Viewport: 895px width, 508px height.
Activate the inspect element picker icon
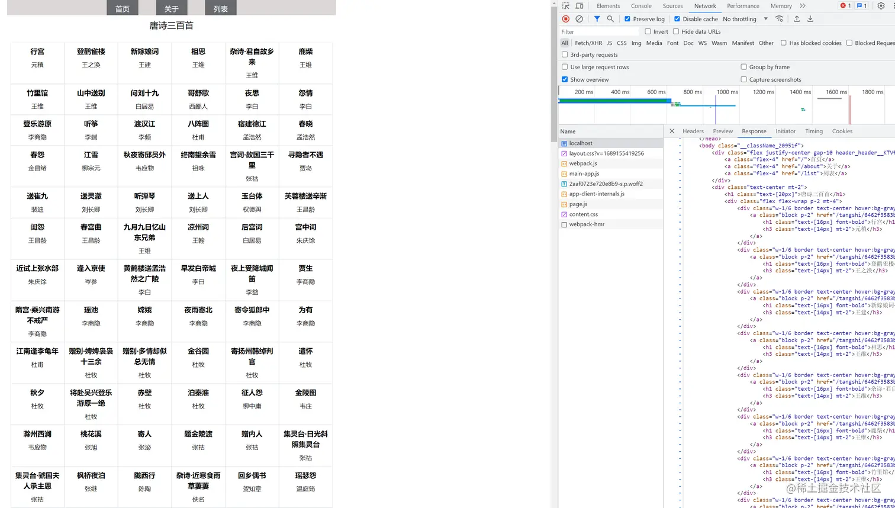tap(566, 6)
